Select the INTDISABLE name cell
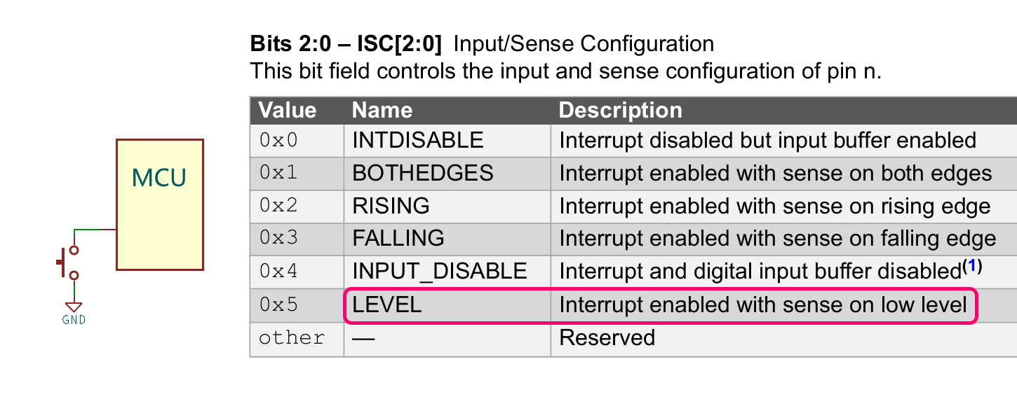Image resolution: width=1017 pixels, height=420 pixels. [x=418, y=141]
